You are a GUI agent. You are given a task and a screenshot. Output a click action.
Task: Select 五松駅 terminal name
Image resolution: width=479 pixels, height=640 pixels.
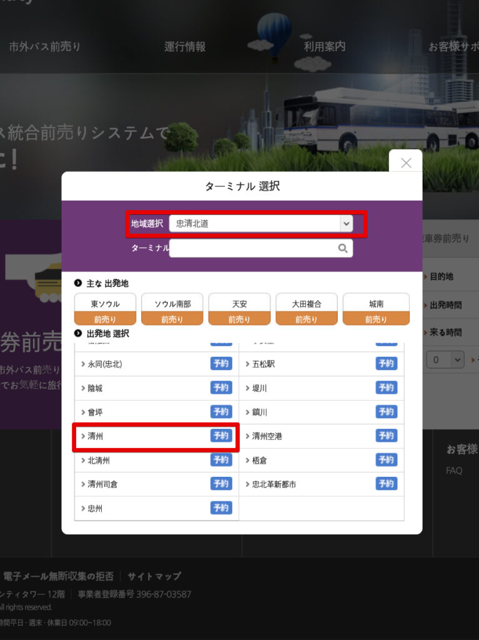point(264,364)
